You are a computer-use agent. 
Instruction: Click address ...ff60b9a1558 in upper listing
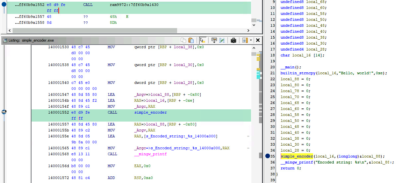coord(30,22)
